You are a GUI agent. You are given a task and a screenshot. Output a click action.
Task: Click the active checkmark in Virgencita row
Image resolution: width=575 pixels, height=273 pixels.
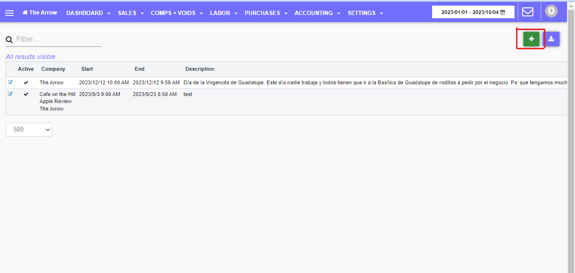click(26, 82)
